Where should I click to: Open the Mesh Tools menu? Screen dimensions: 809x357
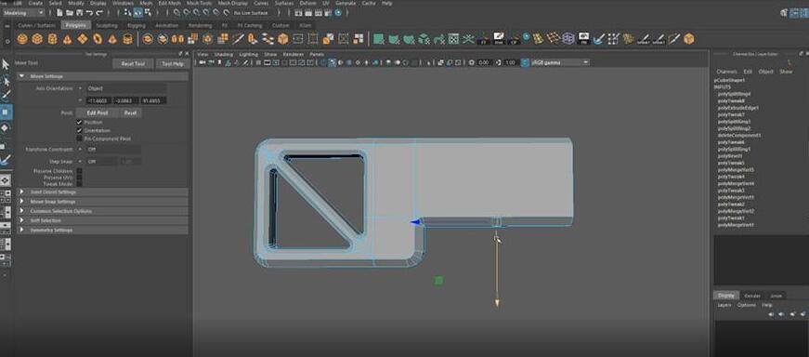199,3
